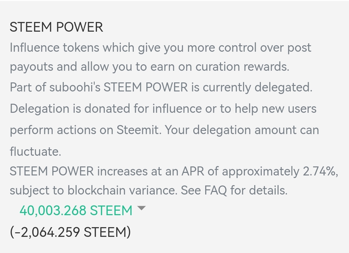Click the username suboohi's in the text
Screen dimensions: 349x253
point(75,87)
